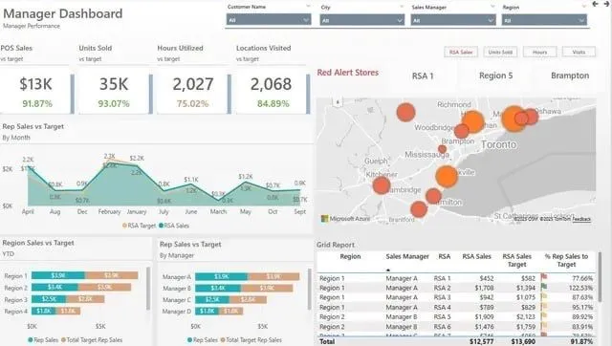The width and height of the screenshot is (612, 346).
Task: Click the red flag icon for RSA 1 row
Action: click(544, 277)
